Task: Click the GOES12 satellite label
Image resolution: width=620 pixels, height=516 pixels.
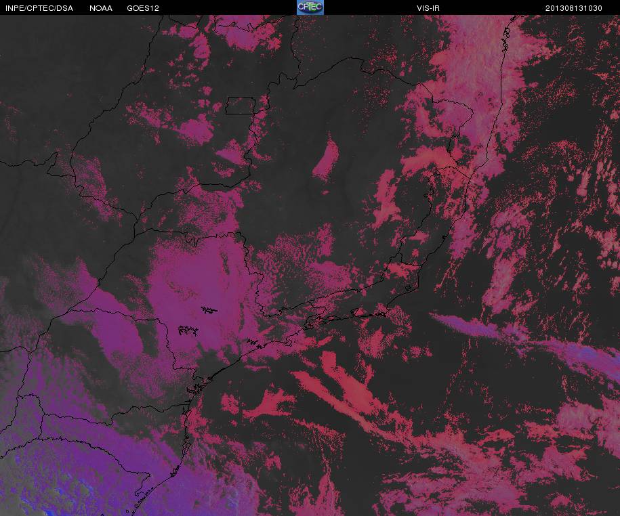Action: [143, 8]
